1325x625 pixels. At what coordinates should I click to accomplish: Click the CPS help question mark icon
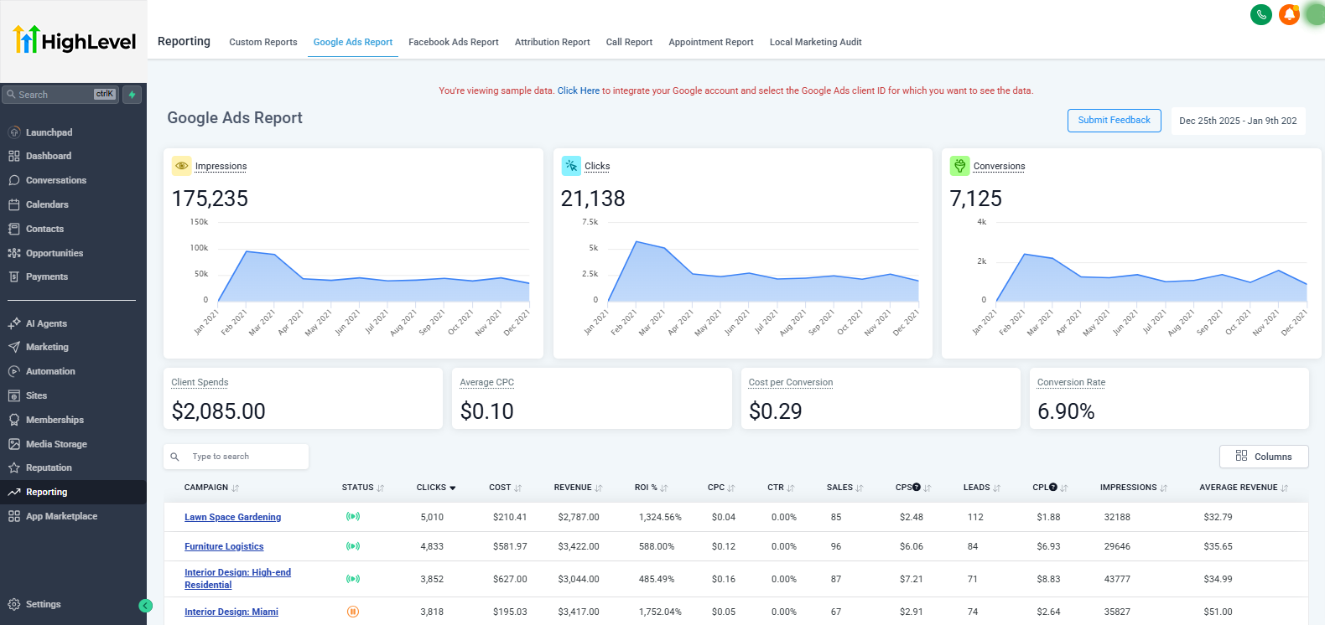click(917, 487)
